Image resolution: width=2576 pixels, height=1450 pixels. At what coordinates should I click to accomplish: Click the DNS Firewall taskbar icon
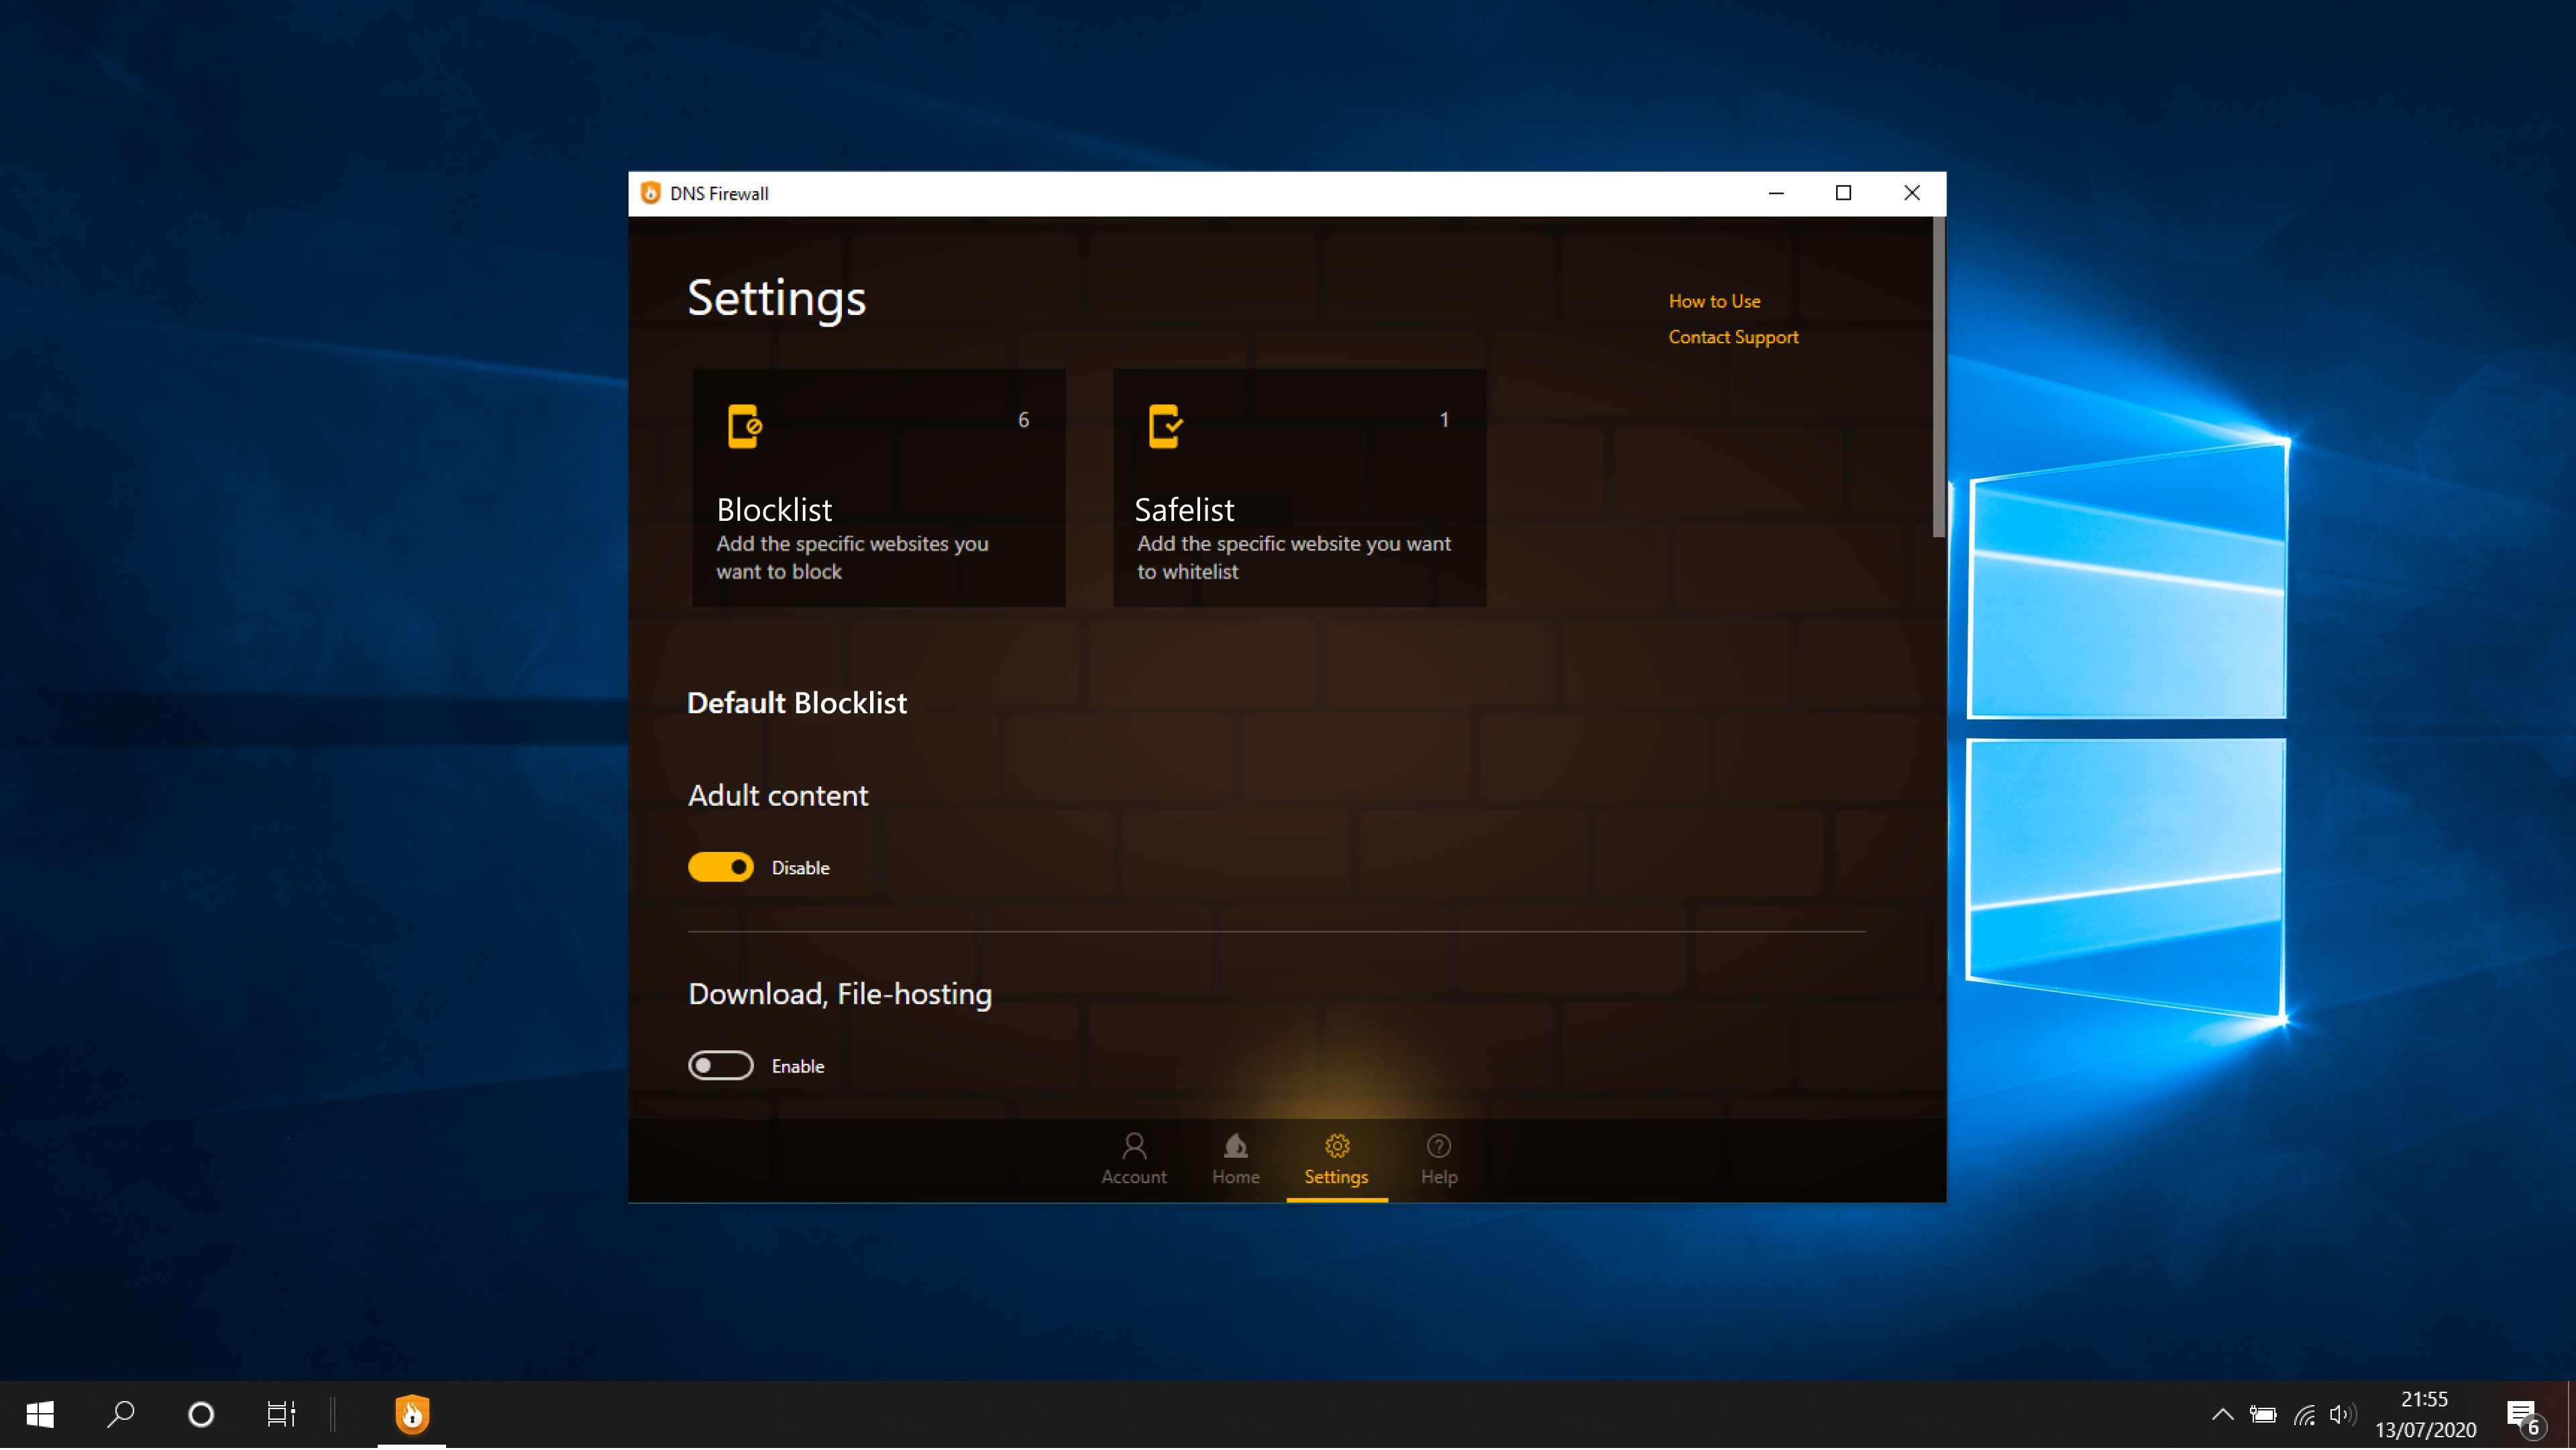[x=413, y=1413]
